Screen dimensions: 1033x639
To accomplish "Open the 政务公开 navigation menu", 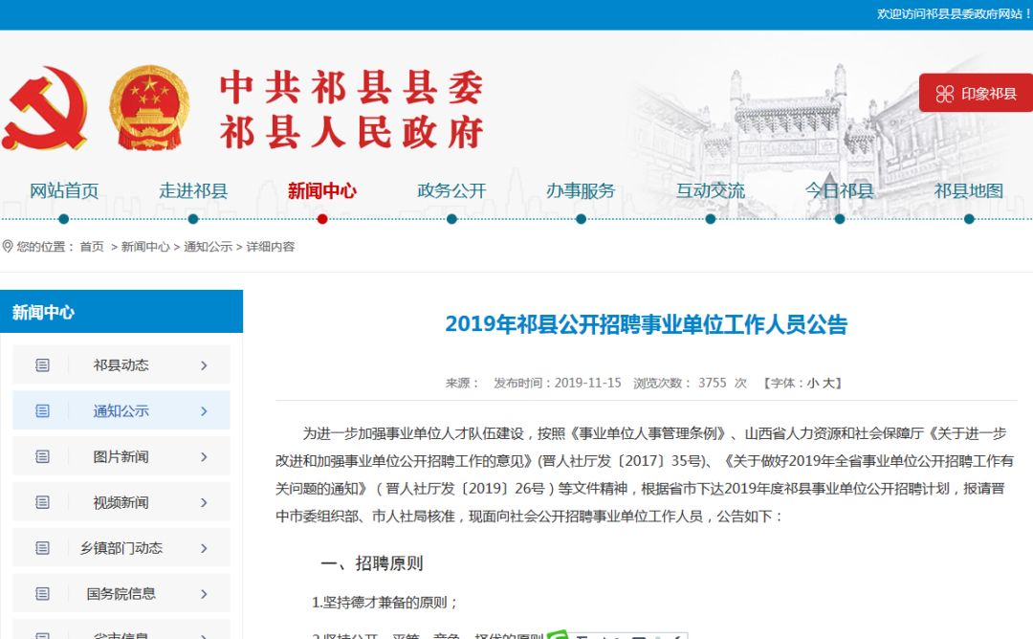I will (x=451, y=189).
